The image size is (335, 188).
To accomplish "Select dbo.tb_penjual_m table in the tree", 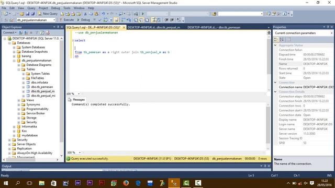I will coord(43,91).
